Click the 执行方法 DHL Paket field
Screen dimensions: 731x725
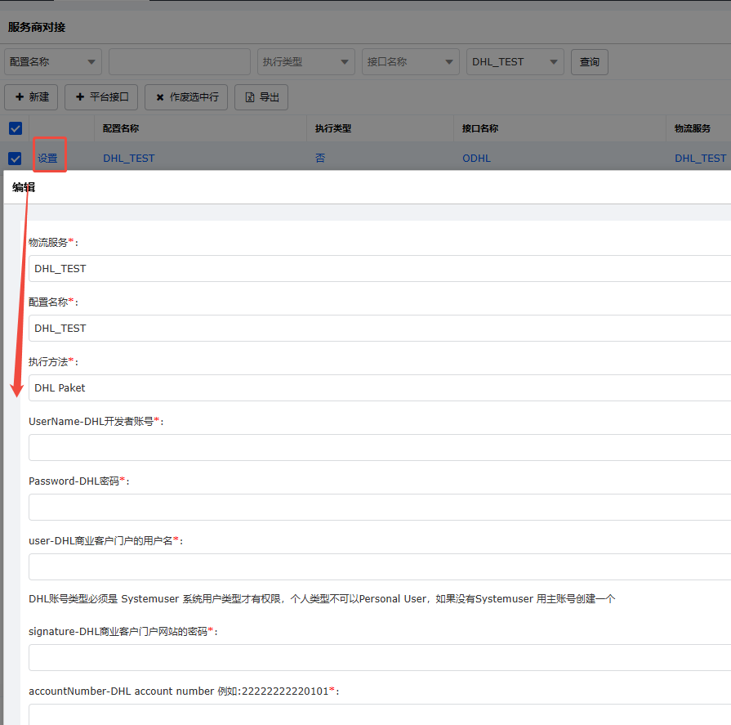pyautogui.click(x=380, y=387)
